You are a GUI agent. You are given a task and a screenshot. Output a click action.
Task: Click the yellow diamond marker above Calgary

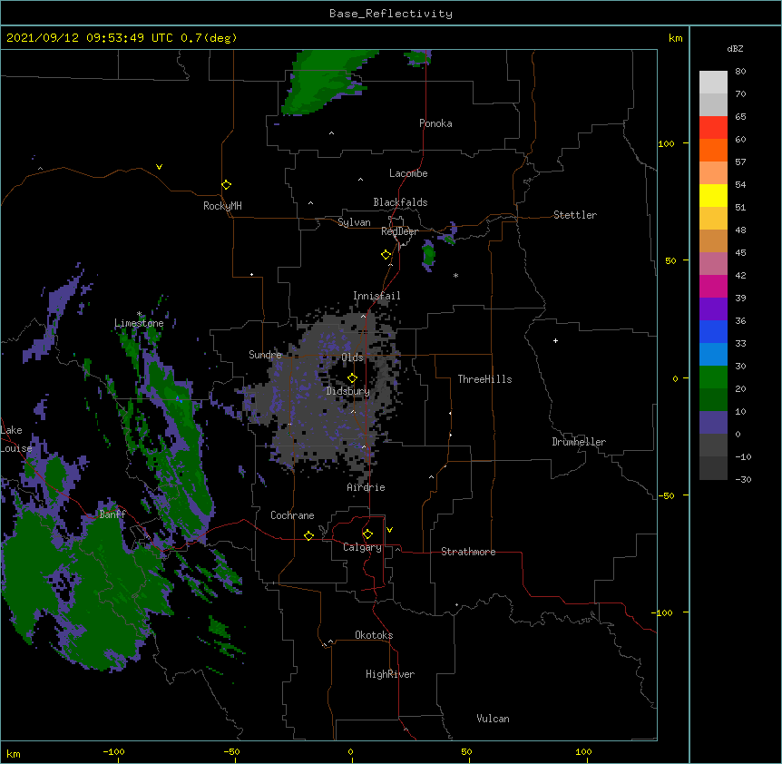[x=367, y=534]
